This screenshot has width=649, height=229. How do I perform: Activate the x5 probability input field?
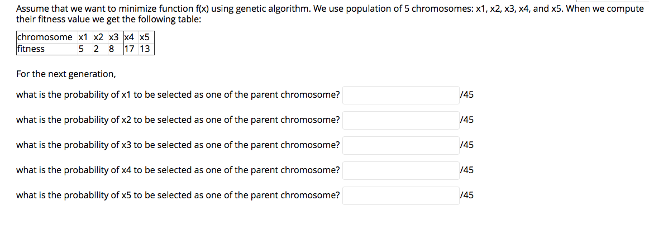(x=401, y=195)
